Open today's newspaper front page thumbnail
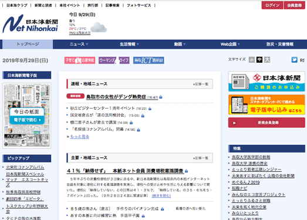 point(27,116)
